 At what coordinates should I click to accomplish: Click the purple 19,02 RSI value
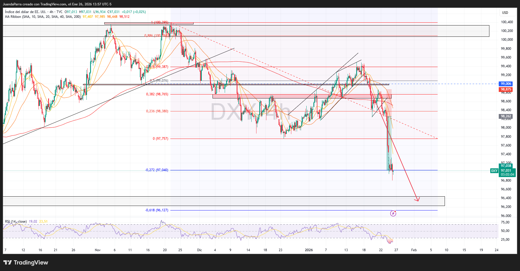(x=33, y=221)
